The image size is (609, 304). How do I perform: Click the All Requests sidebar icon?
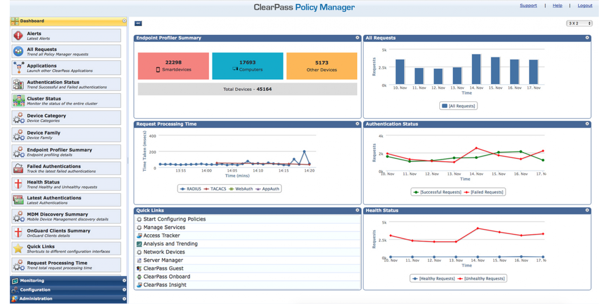tap(18, 51)
